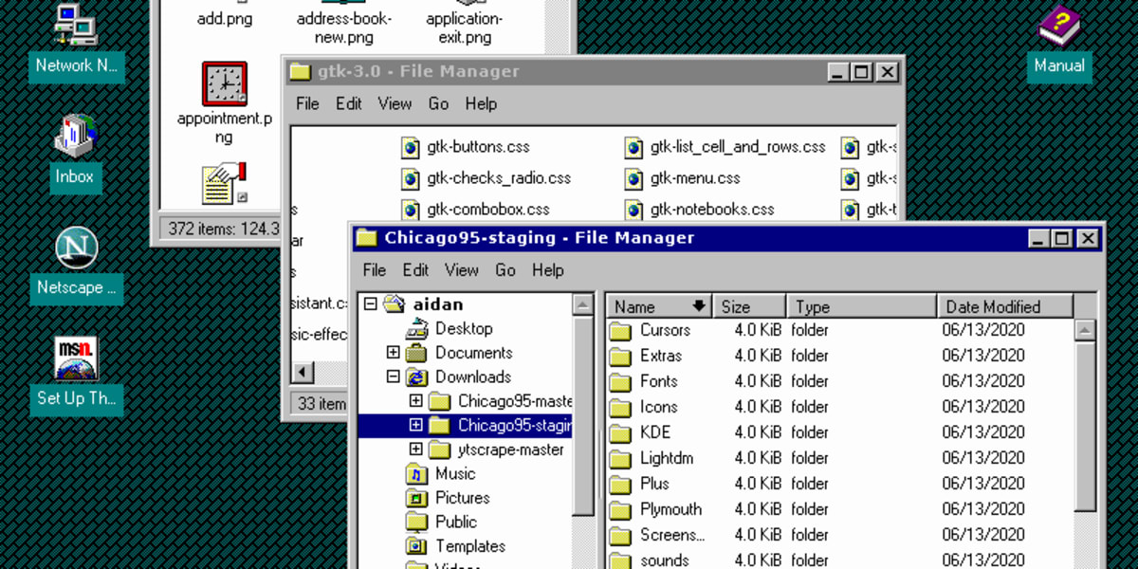1138x569 pixels.
Task: Click gtk-3.0 horizontal scrollbar left arrow
Action: pos(303,373)
